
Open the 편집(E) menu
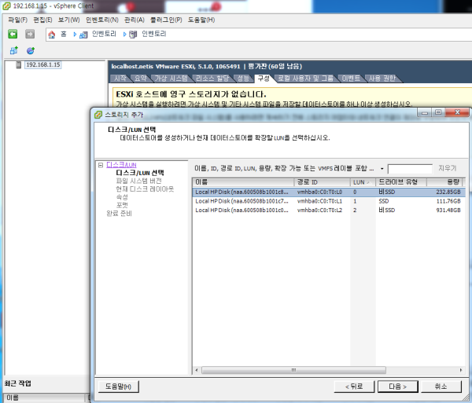[x=42, y=20]
